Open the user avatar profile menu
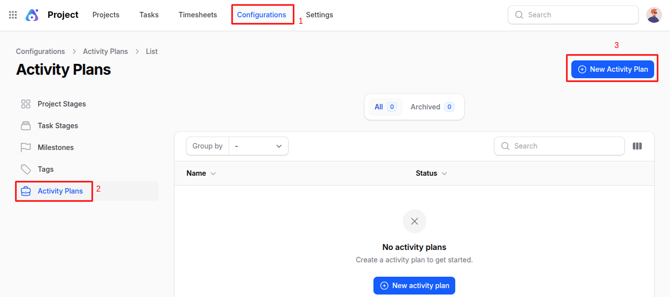Image resolution: width=670 pixels, height=297 pixels. [654, 15]
